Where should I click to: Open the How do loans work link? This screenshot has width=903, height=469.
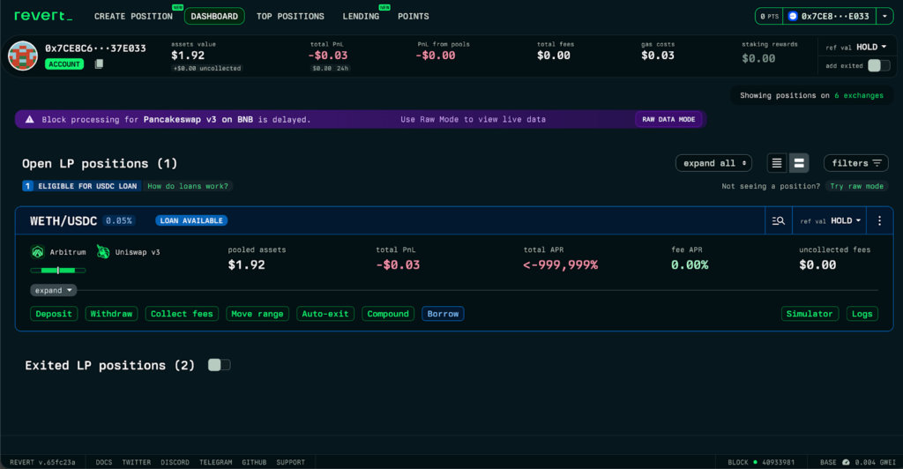tap(188, 186)
